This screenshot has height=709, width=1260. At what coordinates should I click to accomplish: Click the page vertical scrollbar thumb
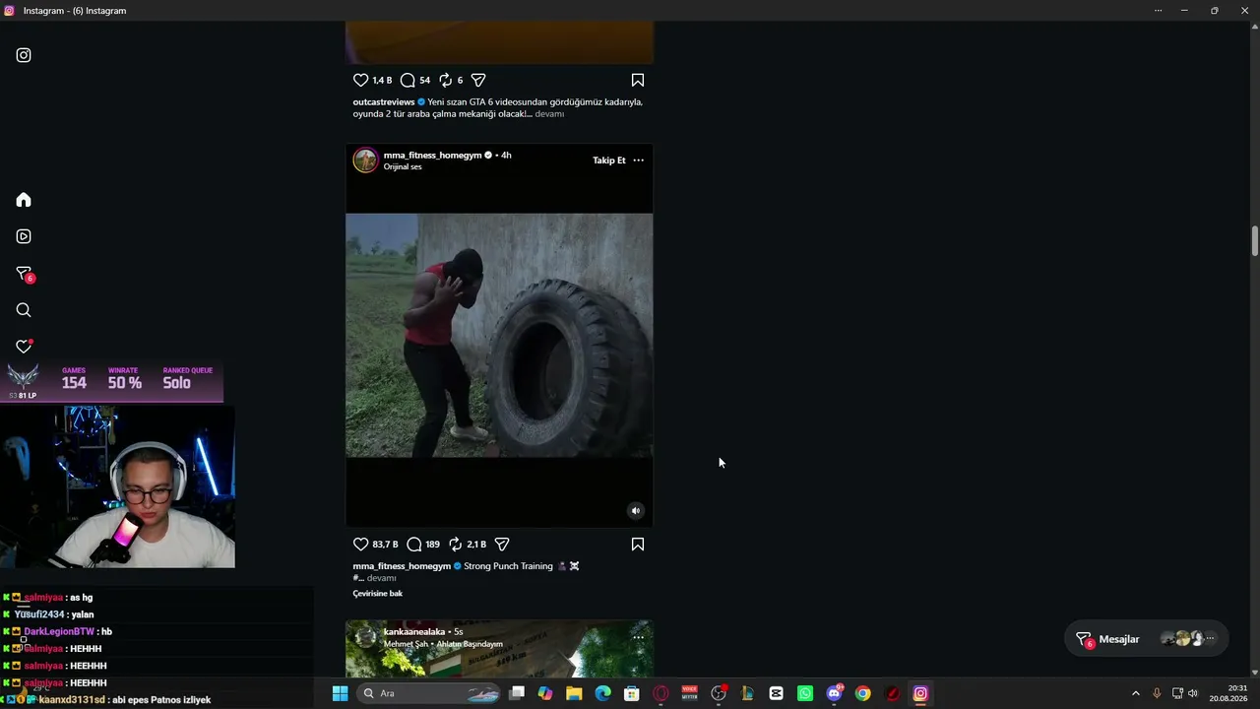coord(1255,240)
